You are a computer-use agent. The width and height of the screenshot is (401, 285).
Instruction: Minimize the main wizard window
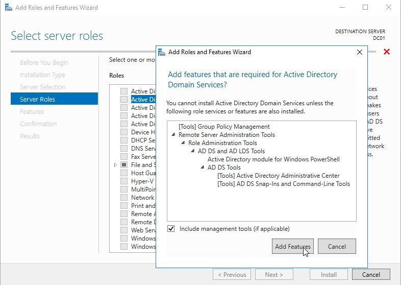[342, 8]
